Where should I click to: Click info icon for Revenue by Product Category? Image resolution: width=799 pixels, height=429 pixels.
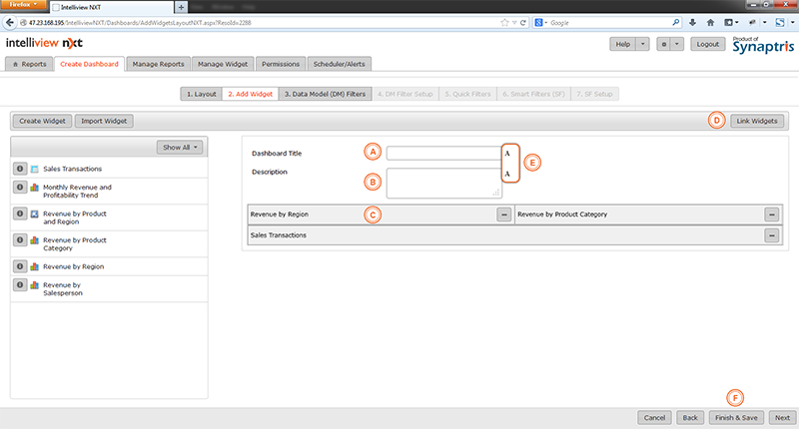tap(20, 239)
